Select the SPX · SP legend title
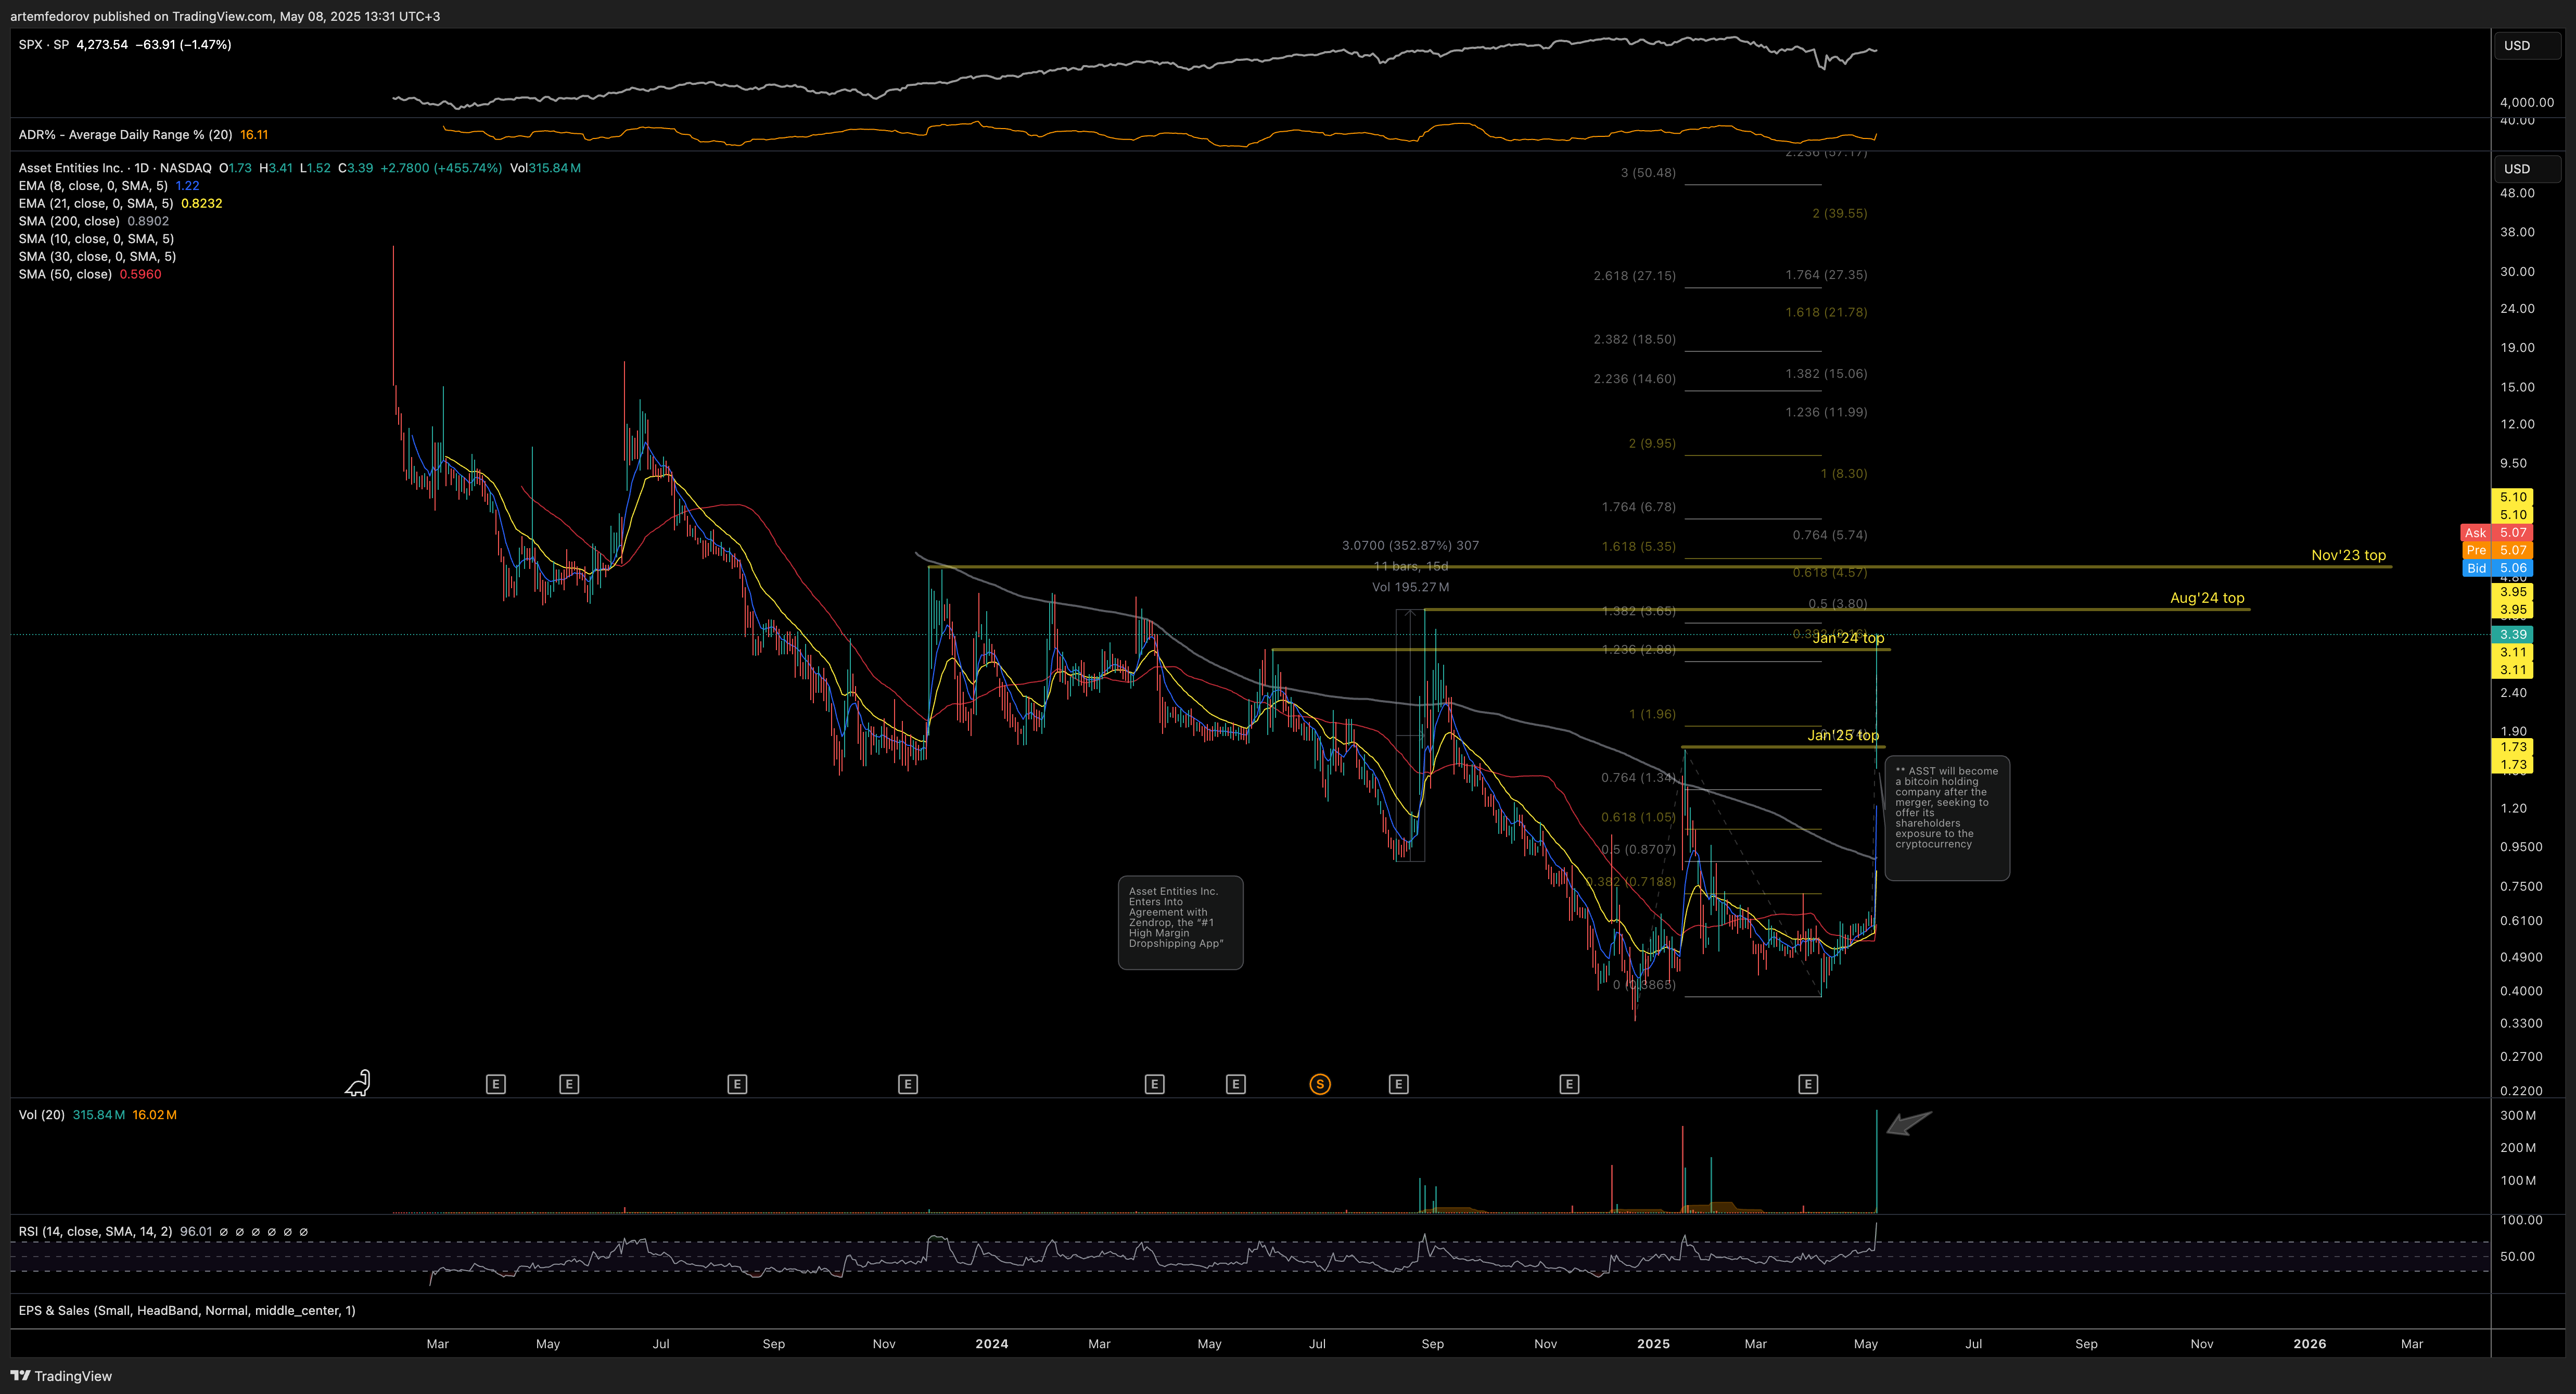This screenshot has width=2576, height=1394. coord(44,45)
